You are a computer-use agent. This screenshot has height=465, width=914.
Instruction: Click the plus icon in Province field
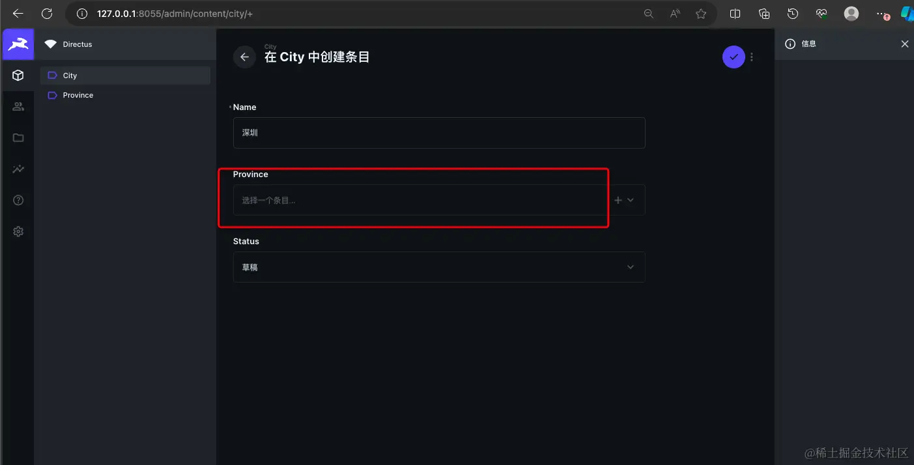[x=618, y=200]
